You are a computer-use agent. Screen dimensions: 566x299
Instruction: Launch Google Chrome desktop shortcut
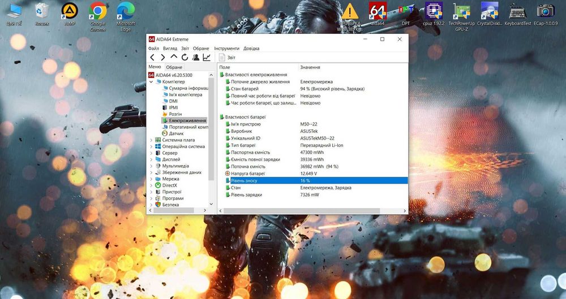click(98, 17)
